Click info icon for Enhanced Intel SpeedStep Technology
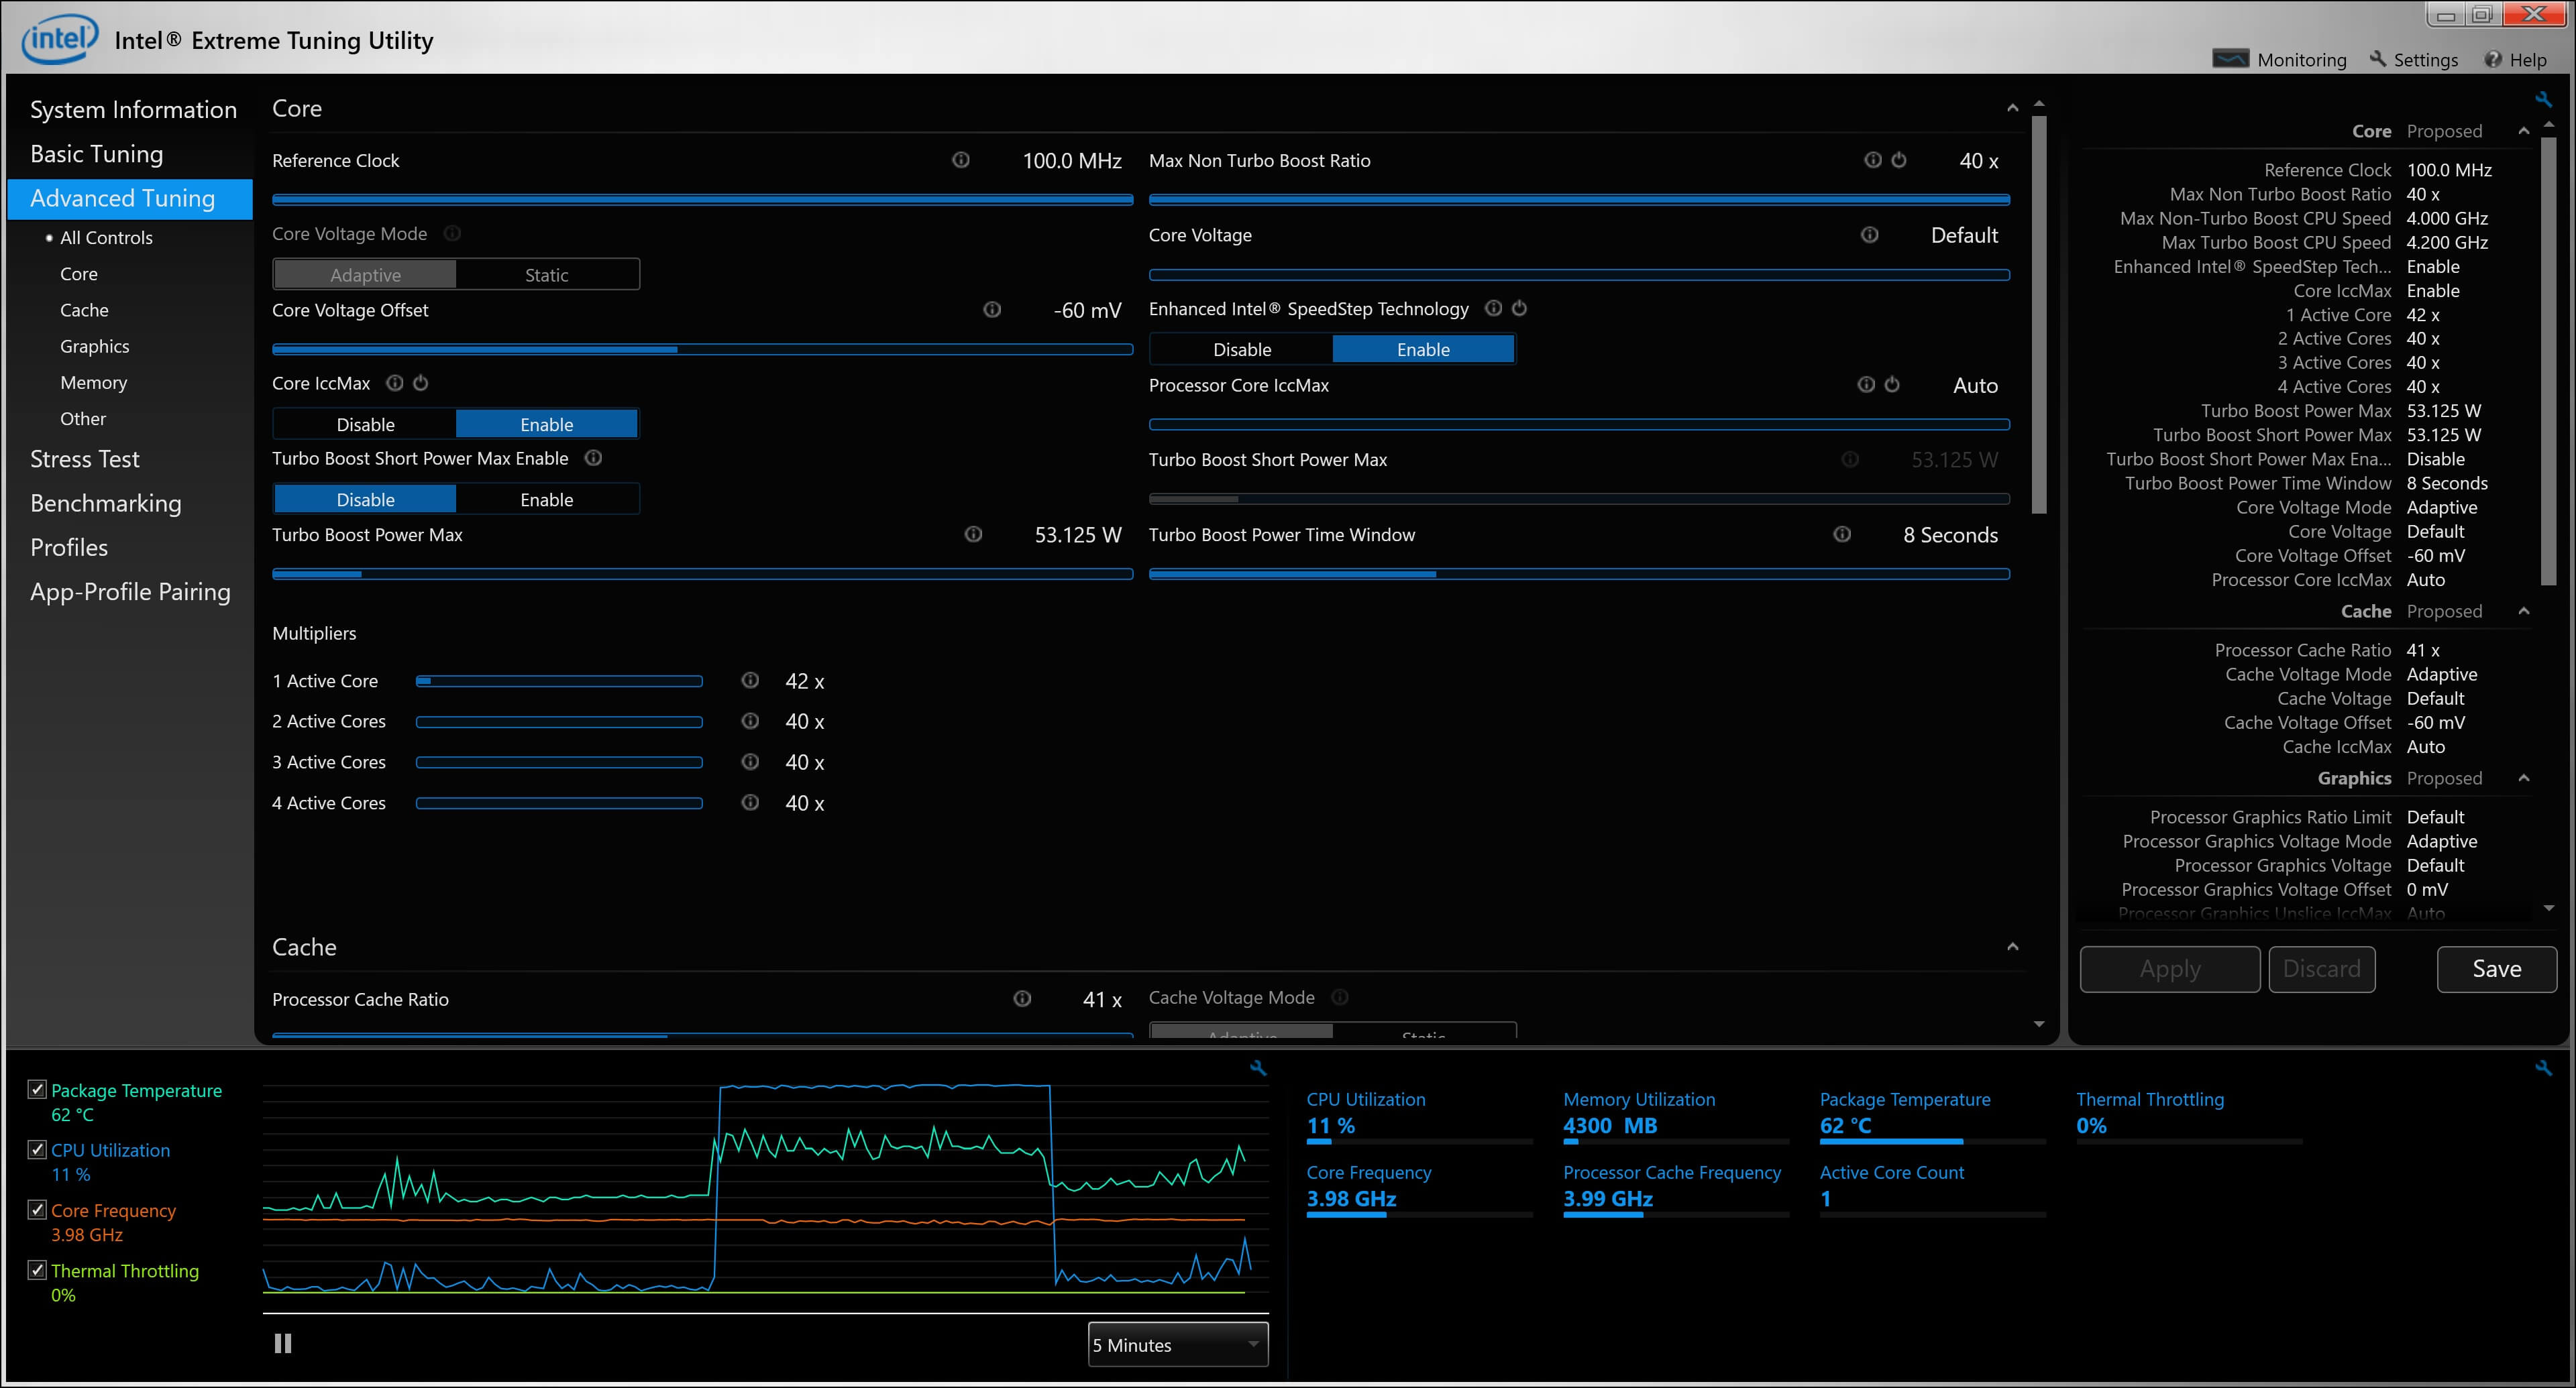The height and width of the screenshot is (1388, 2576). click(1493, 308)
